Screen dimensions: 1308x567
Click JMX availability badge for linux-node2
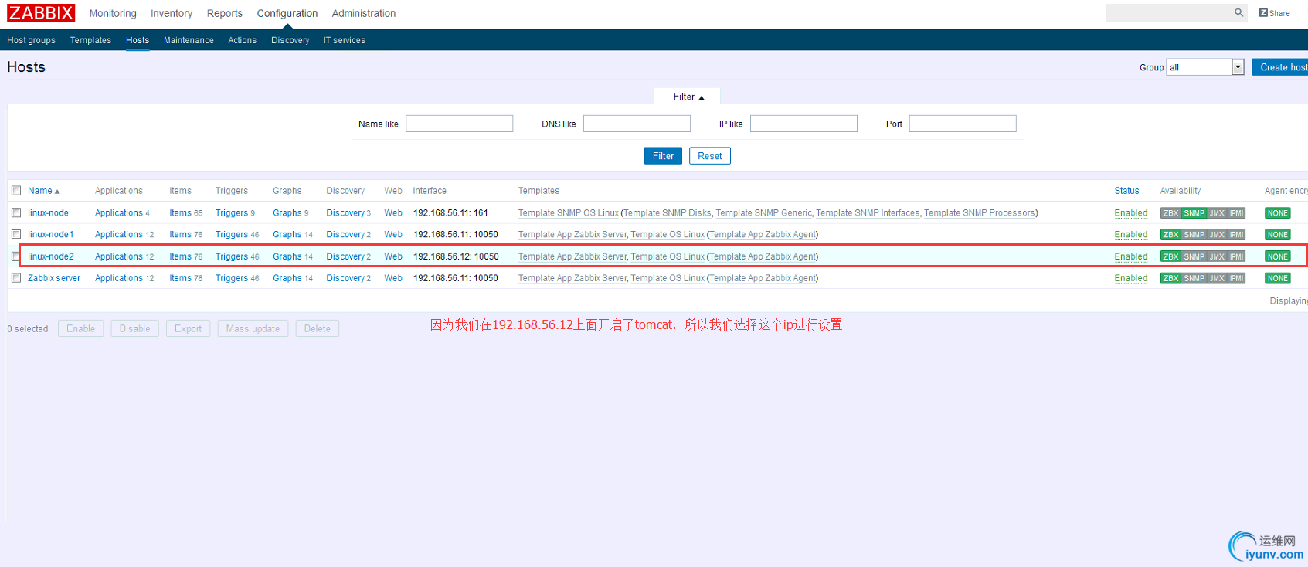pos(1217,256)
